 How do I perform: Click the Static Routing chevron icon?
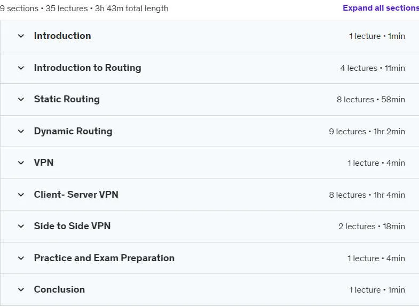pos(21,99)
